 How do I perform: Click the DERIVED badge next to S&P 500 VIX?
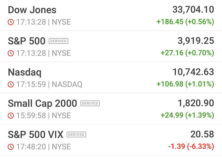[76, 134]
